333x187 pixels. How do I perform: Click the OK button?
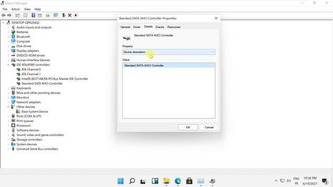point(188,127)
